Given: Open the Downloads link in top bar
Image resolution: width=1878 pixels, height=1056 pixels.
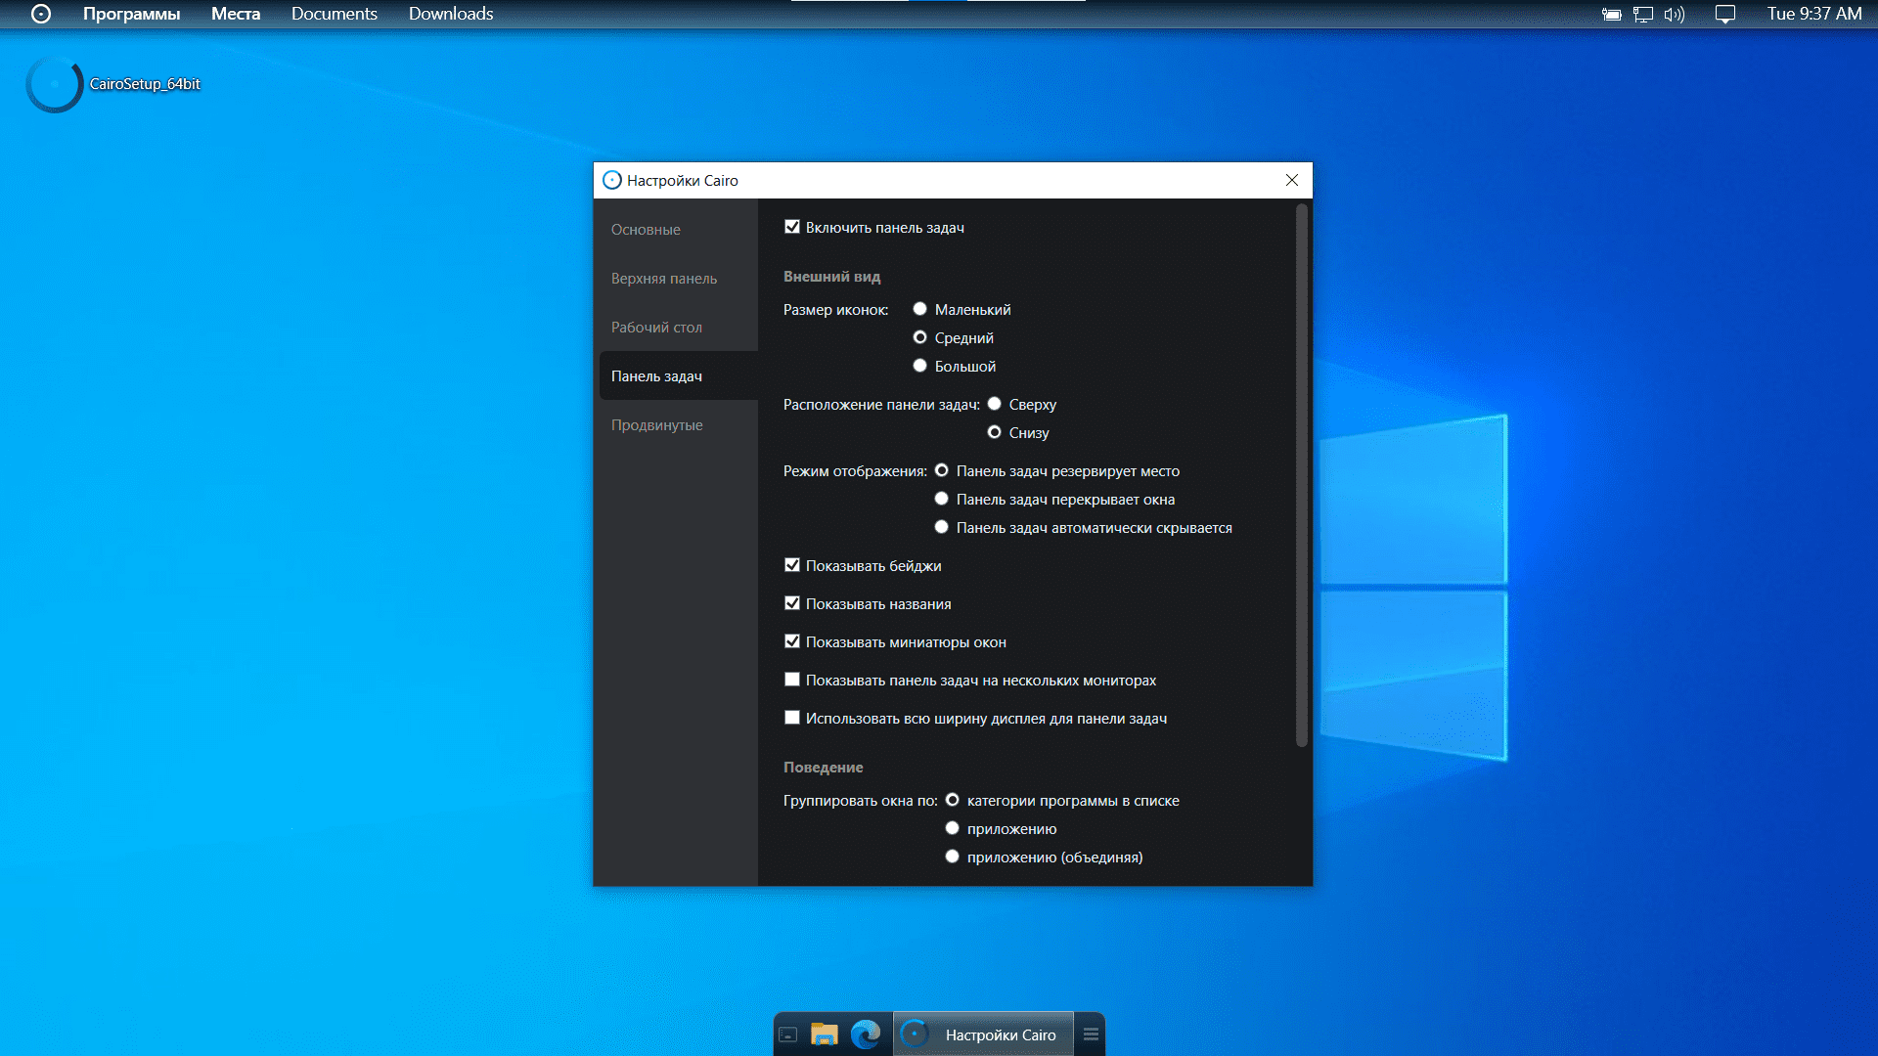Looking at the screenshot, I should 451,14.
